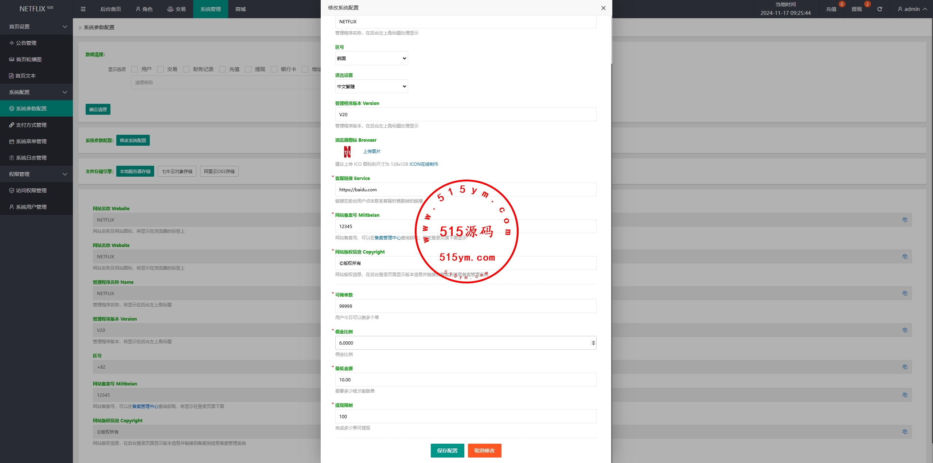Click the Netflix browser favicon thumbnail
The height and width of the screenshot is (463, 933).
pyautogui.click(x=347, y=152)
